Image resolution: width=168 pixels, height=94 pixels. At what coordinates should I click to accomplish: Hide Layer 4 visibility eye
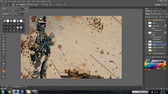click(x=146, y=45)
